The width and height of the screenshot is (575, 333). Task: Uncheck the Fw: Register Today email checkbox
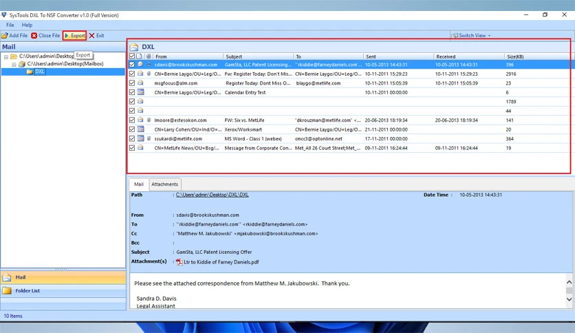[x=132, y=74]
